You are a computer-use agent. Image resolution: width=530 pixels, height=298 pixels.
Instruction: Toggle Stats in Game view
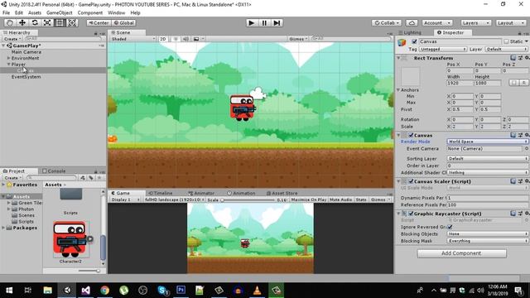pos(361,199)
